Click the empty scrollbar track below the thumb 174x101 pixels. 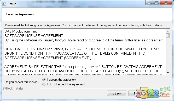(168, 54)
